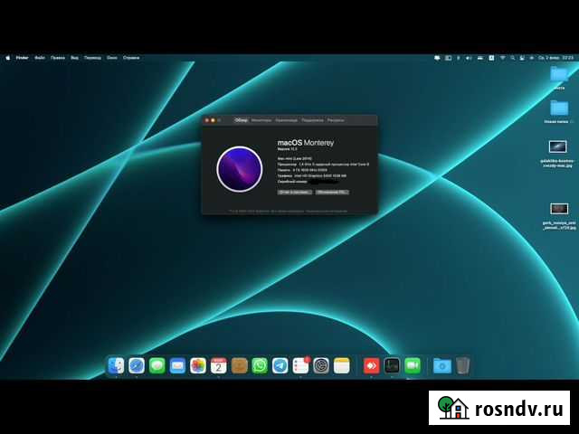Open Telegram from the dock
Screen dimensions: 579x434
[280, 365]
